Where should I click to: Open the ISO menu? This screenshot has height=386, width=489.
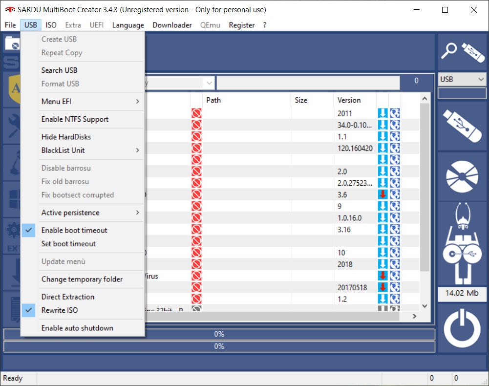click(x=51, y=25)
